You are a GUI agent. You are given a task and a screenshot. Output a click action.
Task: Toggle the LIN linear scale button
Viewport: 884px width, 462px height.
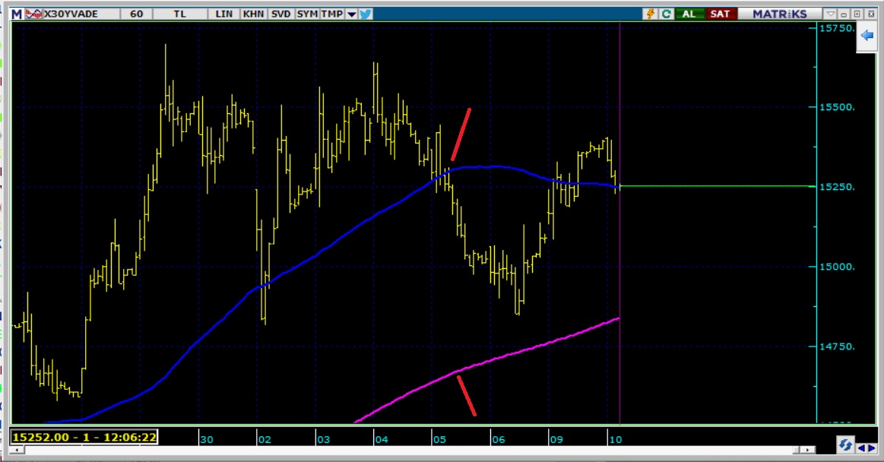click(x=225, y=14)
